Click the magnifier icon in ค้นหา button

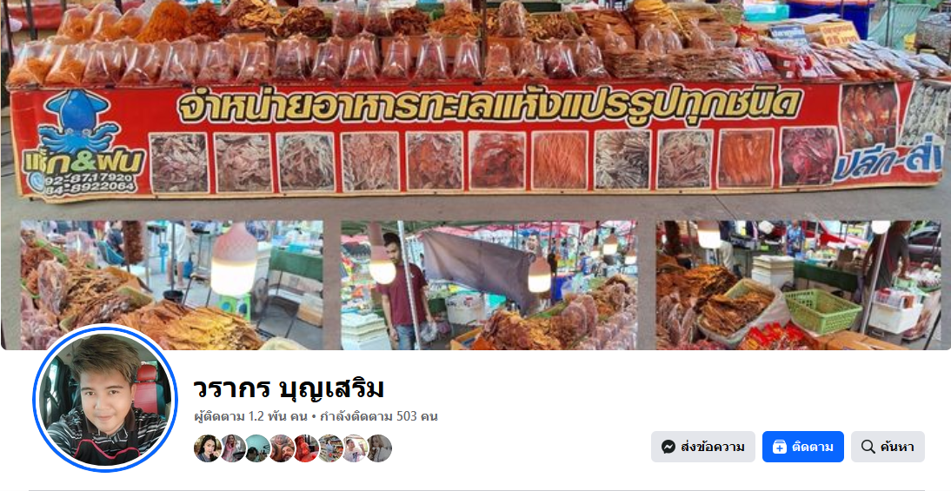868,448
